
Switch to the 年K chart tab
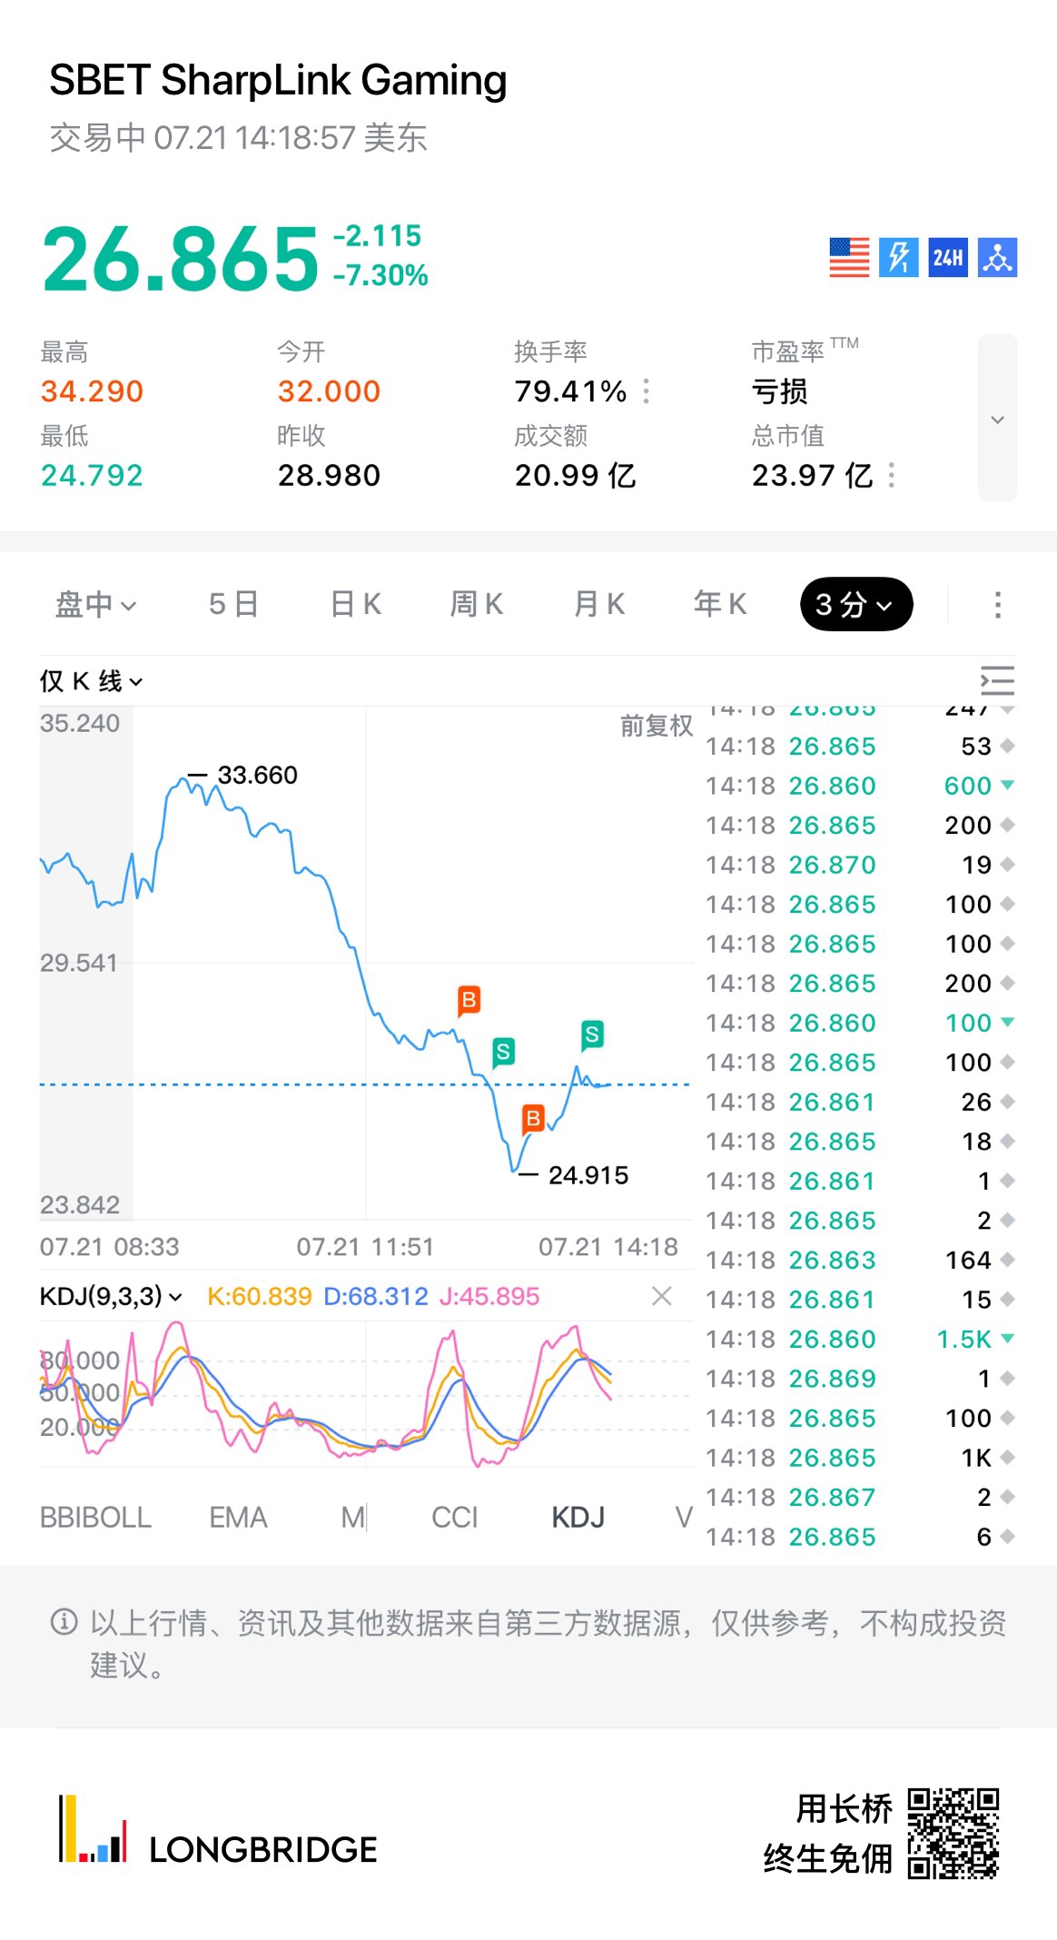720,605
